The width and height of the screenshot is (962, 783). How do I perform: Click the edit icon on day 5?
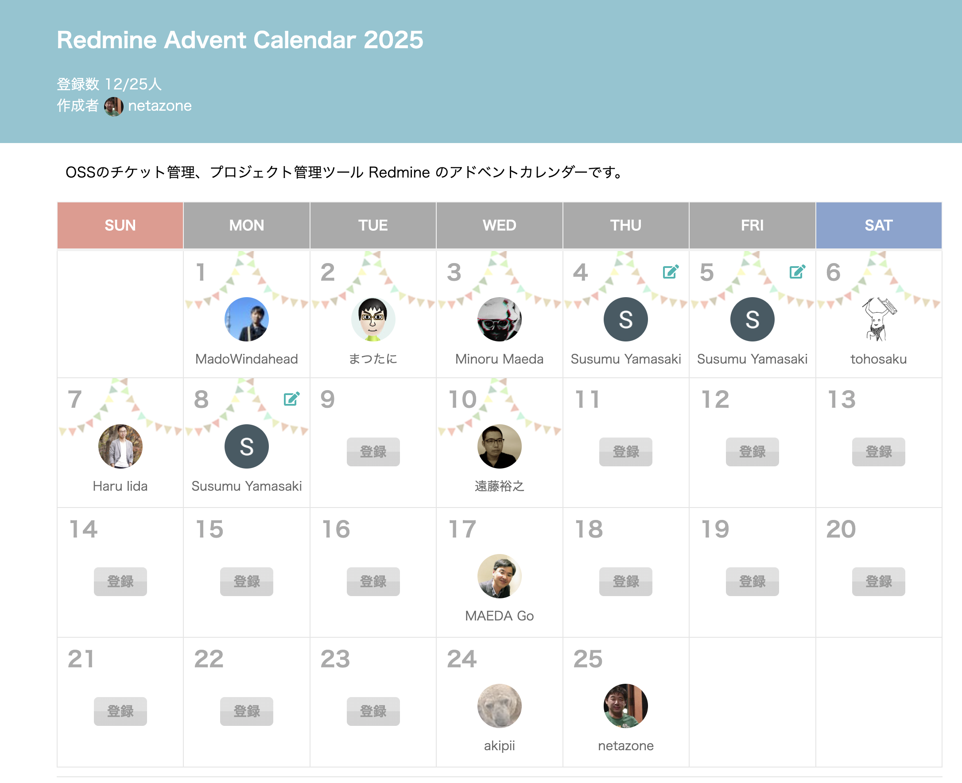[797, 272]
